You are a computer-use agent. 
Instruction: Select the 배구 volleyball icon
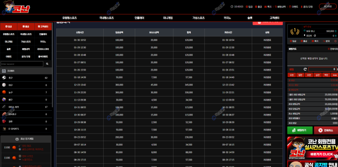pos(4,99)
